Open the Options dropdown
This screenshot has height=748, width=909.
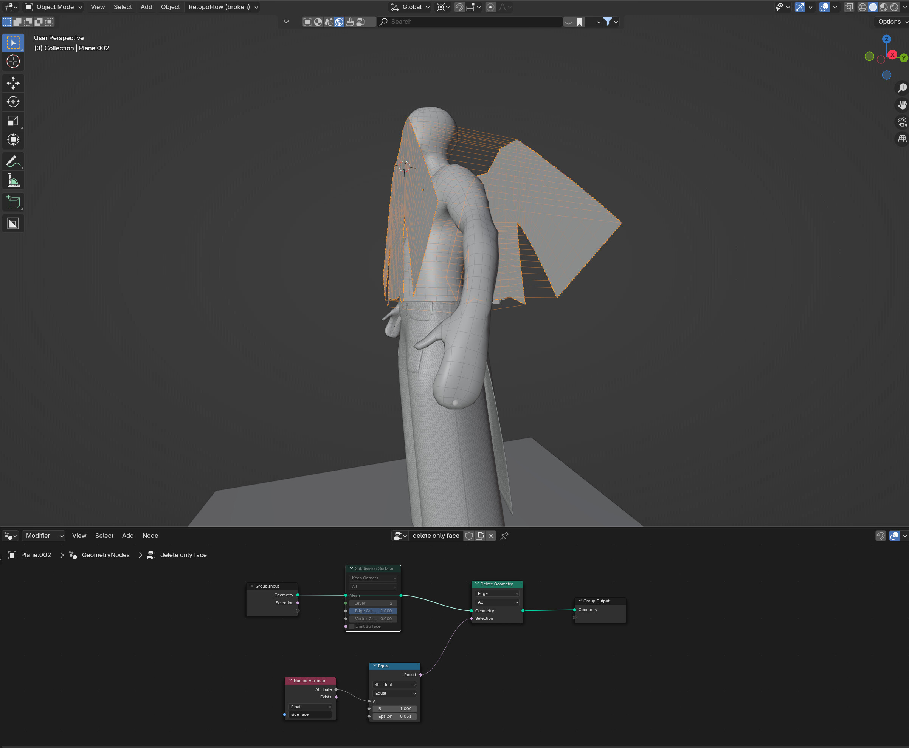coord(892,22)
